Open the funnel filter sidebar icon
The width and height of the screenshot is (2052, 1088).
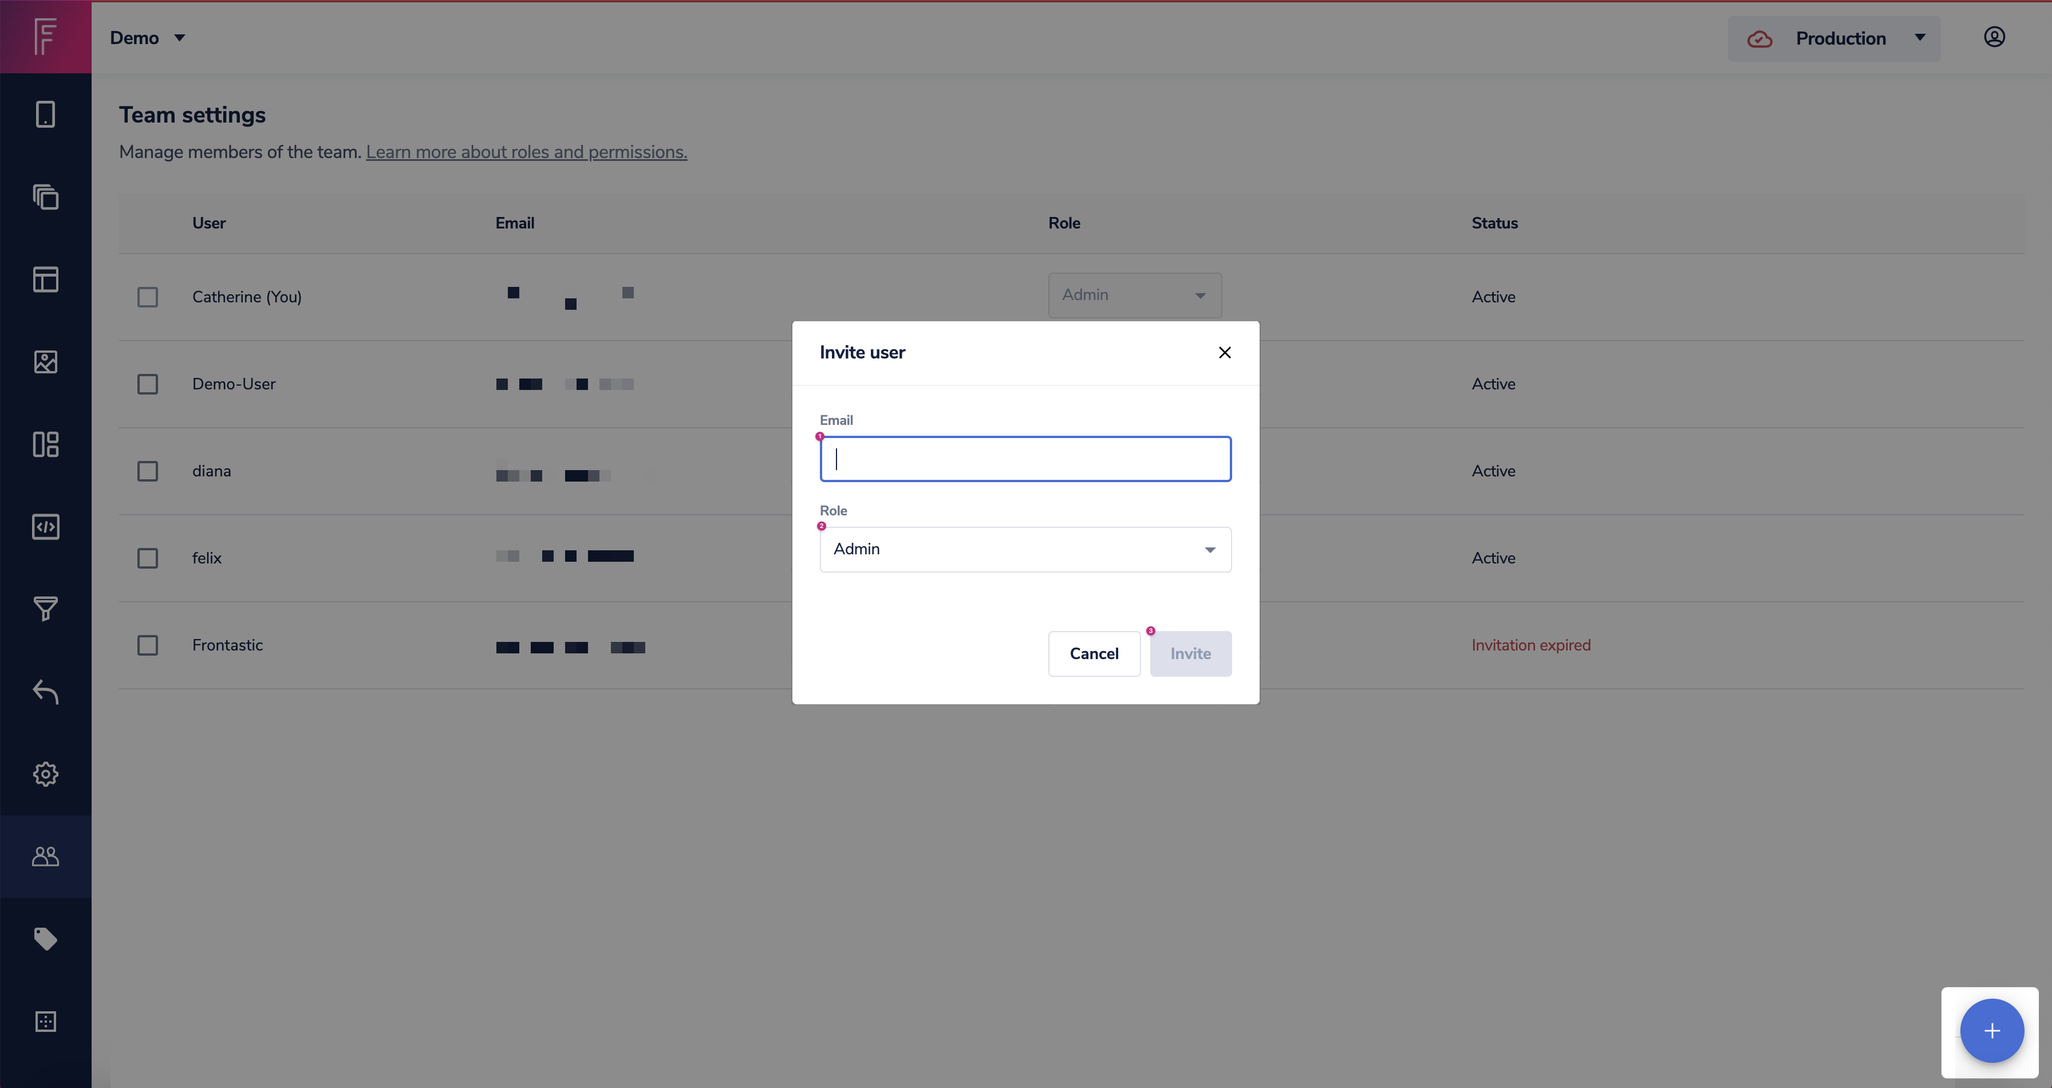pos(45,609)
